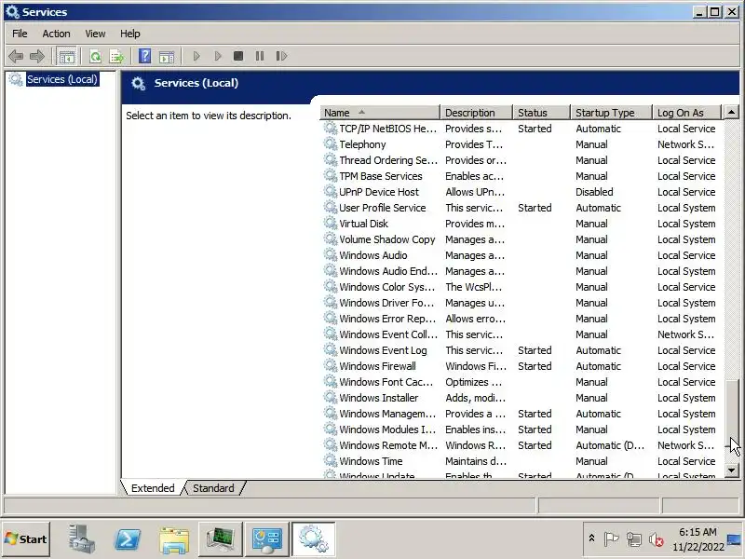Screen dimensions: 745x559
Task: Click the Stop Service square icon
Action: (x=238, y=57)
